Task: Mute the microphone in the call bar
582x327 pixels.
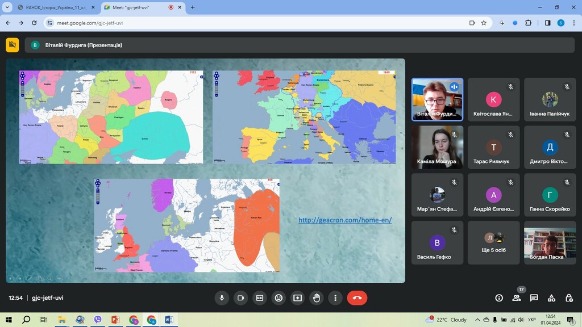Action: (222, 297)
